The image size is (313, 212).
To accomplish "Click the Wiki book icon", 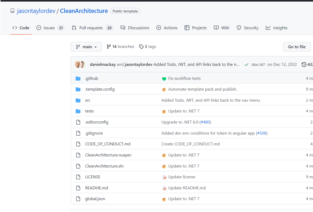I will coord(216,28).
